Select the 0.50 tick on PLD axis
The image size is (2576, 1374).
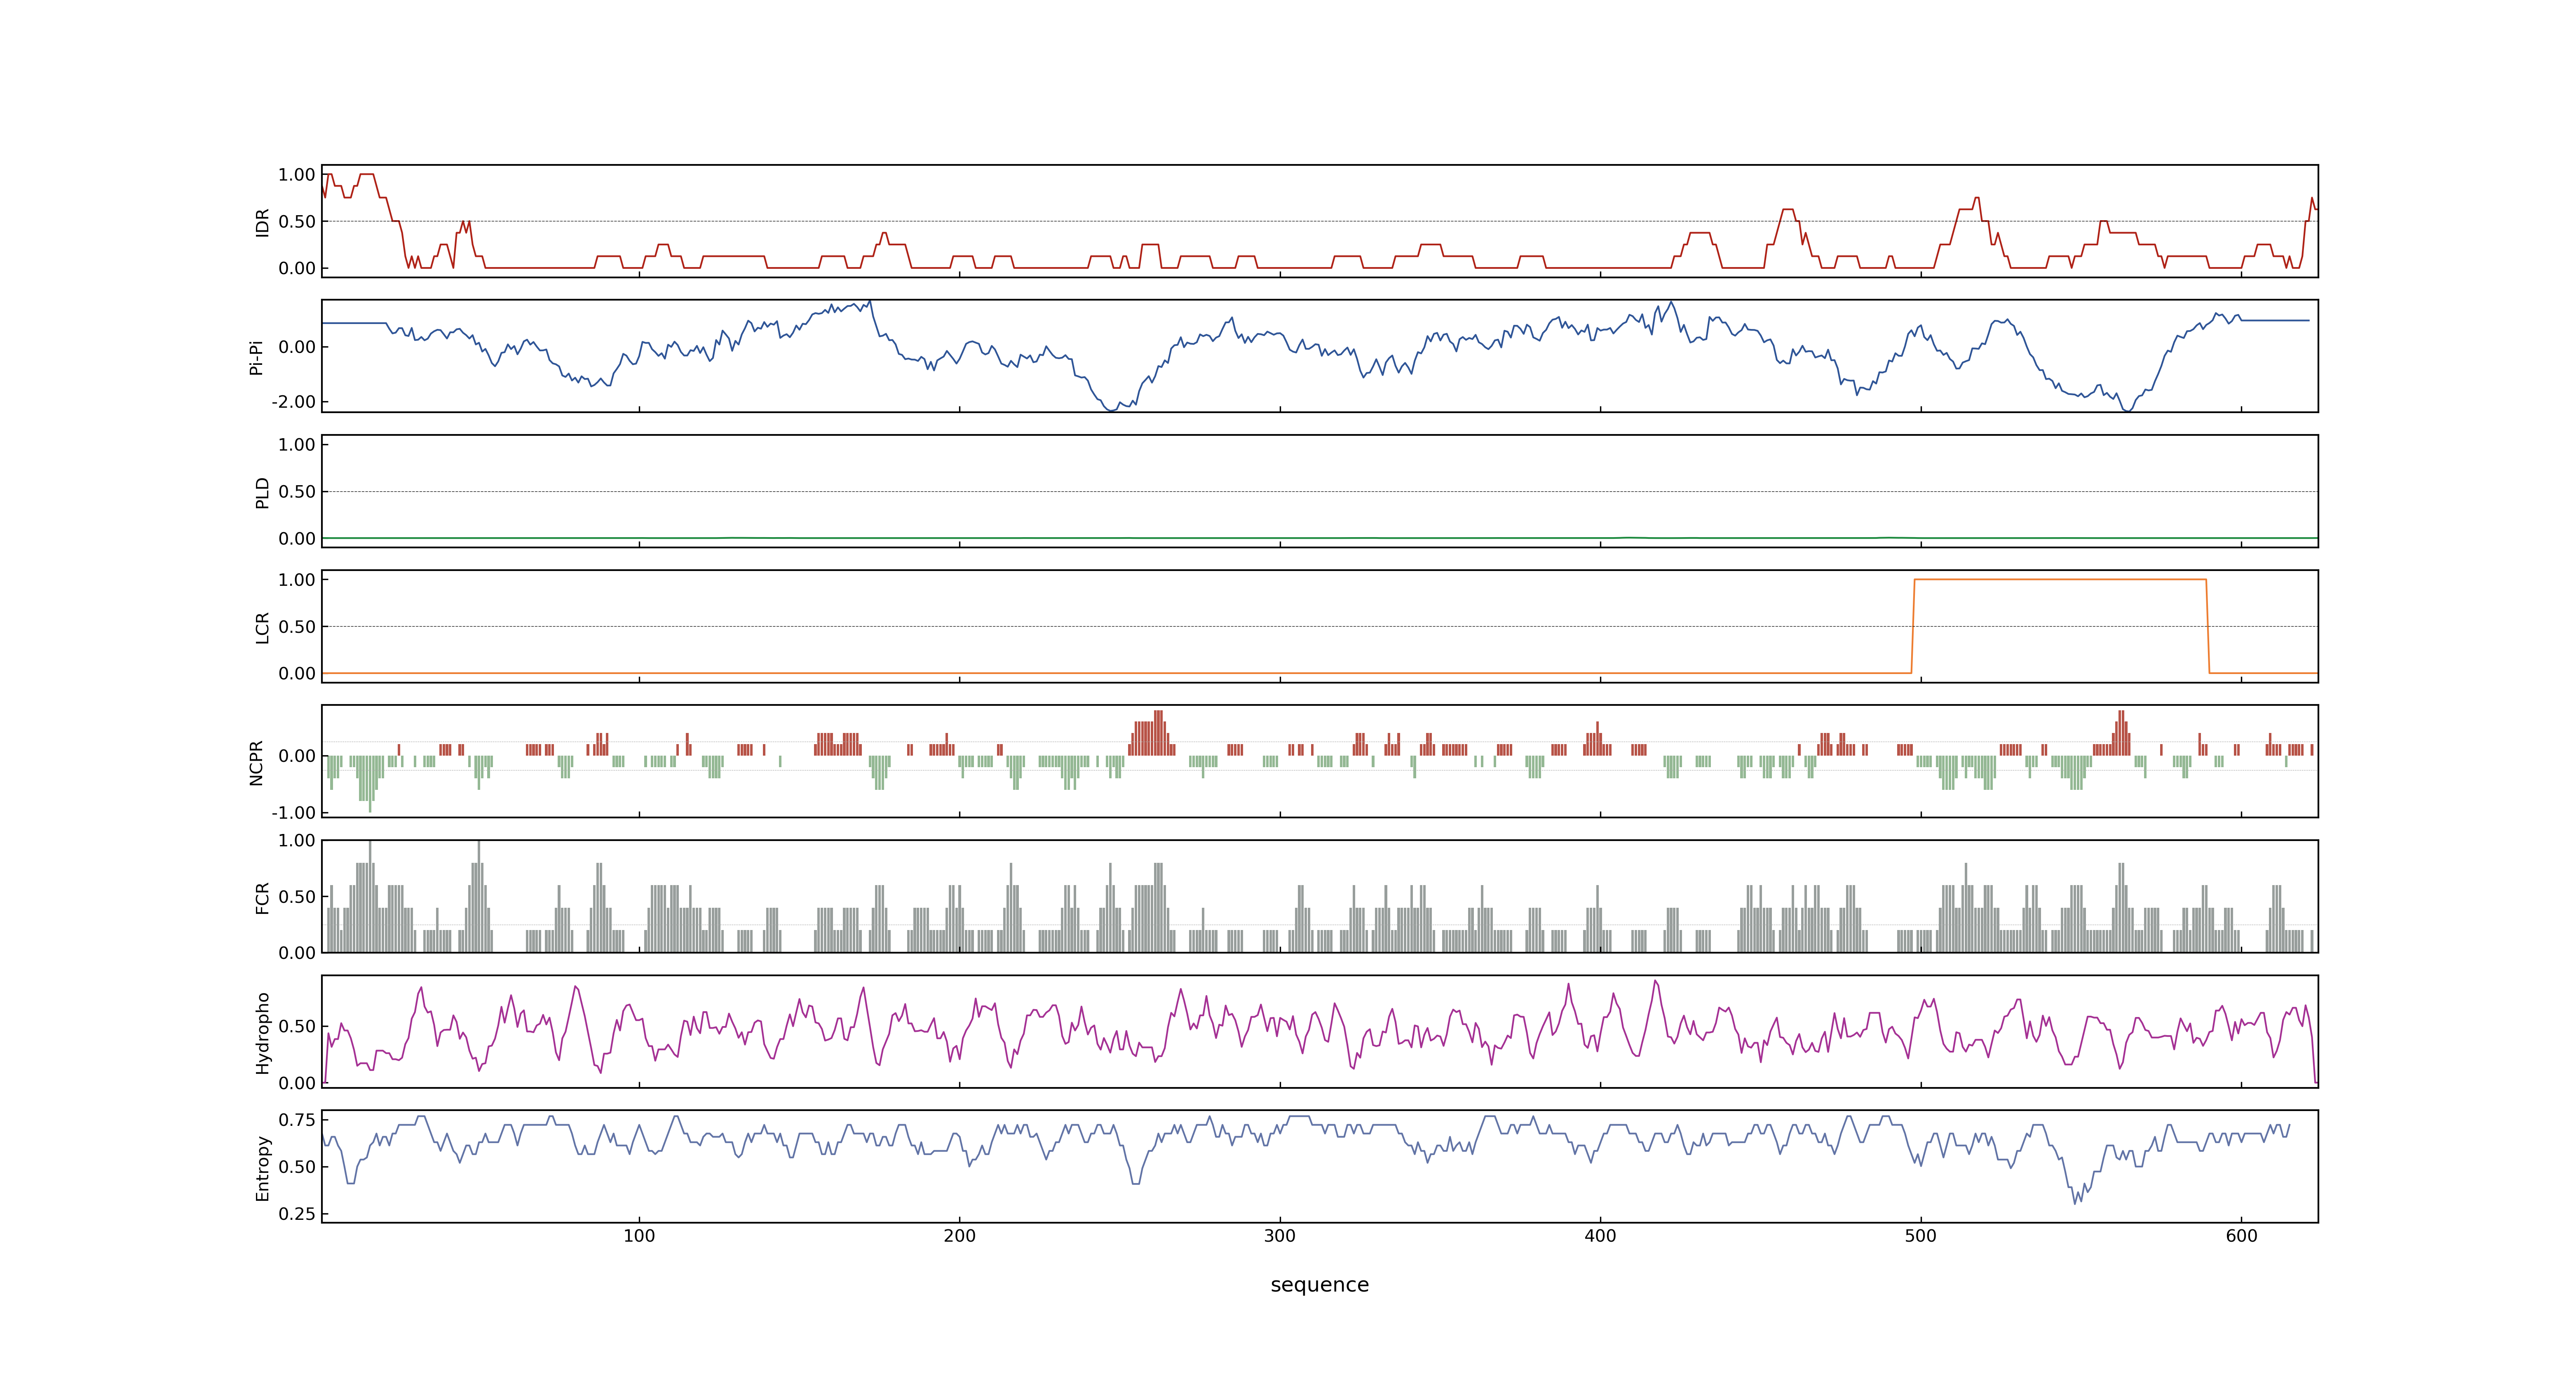(x=297, y=492)
